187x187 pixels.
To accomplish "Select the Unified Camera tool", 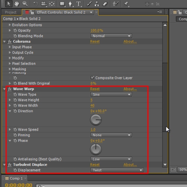I will coord(44,4).
